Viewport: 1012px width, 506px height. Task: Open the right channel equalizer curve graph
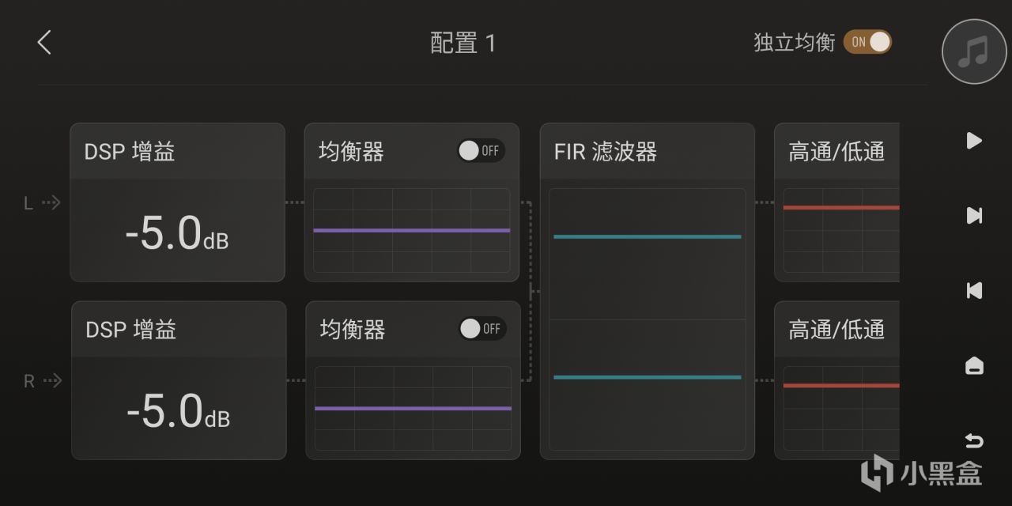pyautogui.click(x=413, y=408)
